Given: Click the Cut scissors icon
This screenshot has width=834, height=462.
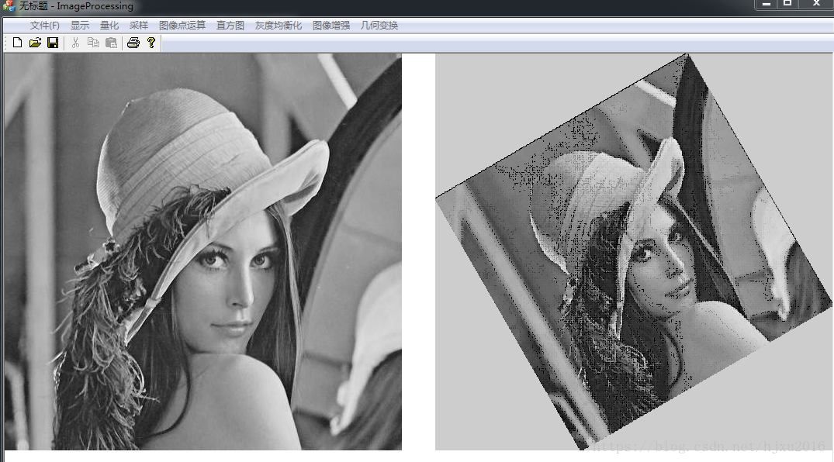Looking at the screenshot, I should (x=75, y=43).
